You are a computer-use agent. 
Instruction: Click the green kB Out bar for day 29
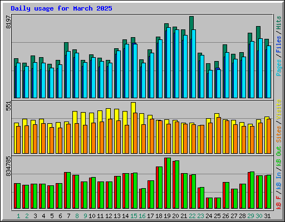[x=252, y=190]
